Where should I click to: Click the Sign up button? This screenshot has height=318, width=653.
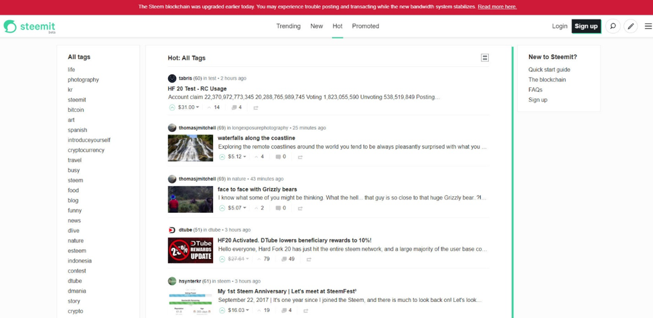pyautogui.click(x=586, y=26)
